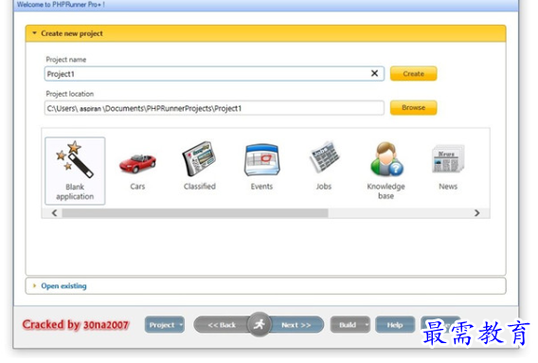Select the Knowledge base template

(386, 159)
